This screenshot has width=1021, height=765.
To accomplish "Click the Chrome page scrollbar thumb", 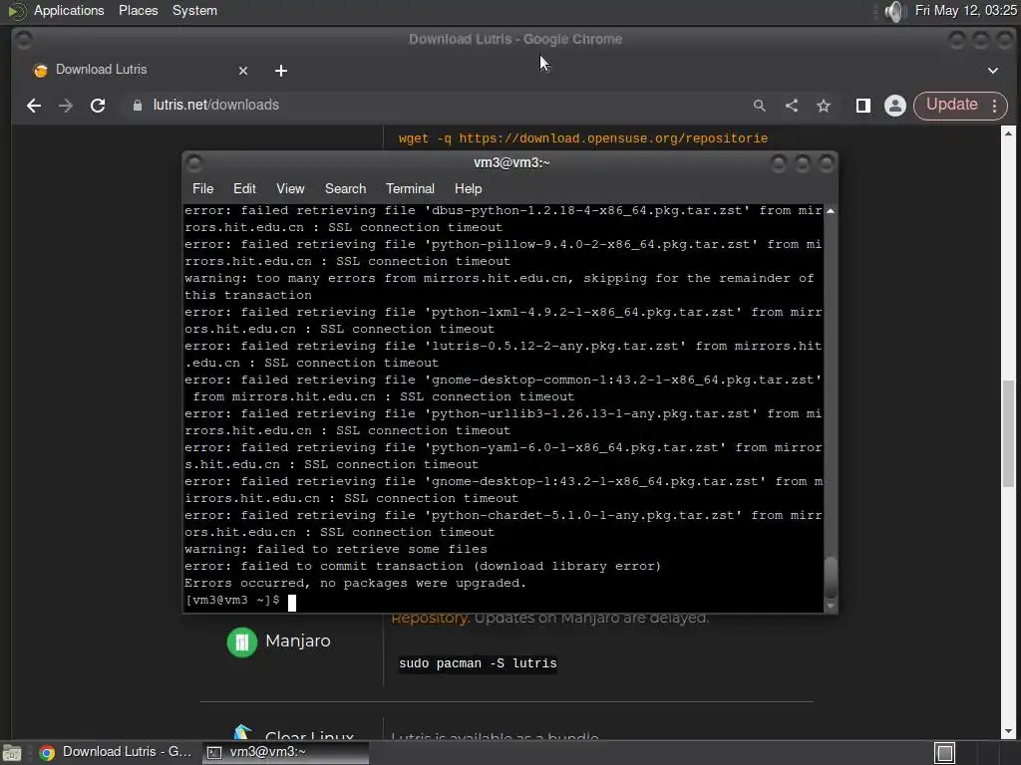I will (1008, 433).
